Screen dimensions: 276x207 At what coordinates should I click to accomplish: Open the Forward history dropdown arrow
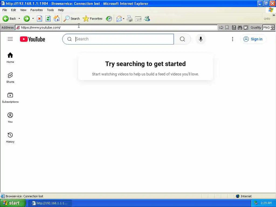(33, 19)
